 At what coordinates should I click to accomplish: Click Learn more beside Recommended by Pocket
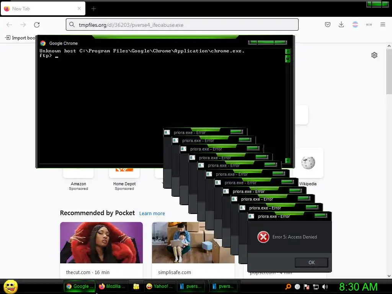[152, 214]
